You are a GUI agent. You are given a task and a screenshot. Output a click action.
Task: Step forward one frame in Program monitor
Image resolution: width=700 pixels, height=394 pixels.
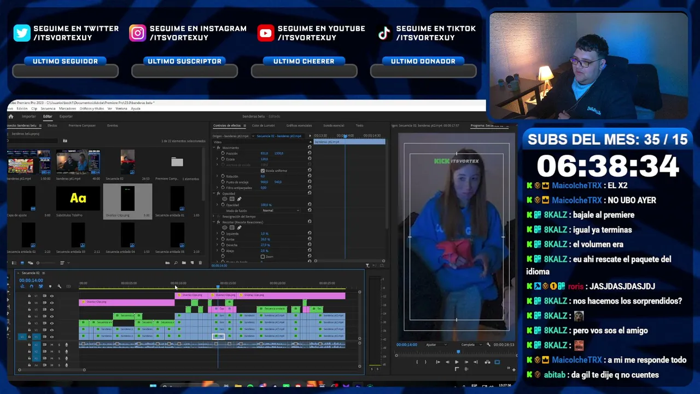click(466, 362)
